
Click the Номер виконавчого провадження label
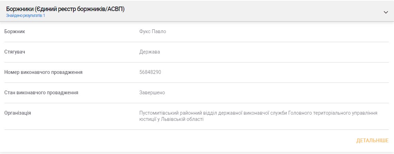pos(43,72)
